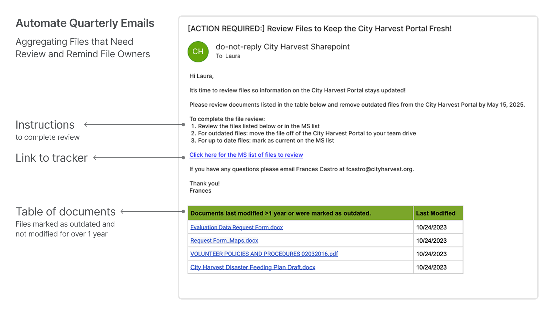Image resolution: width=554 pixels, height=315 pixels.
Task: Click the 'Table of documents' annotation label
Action: point(66,212)
